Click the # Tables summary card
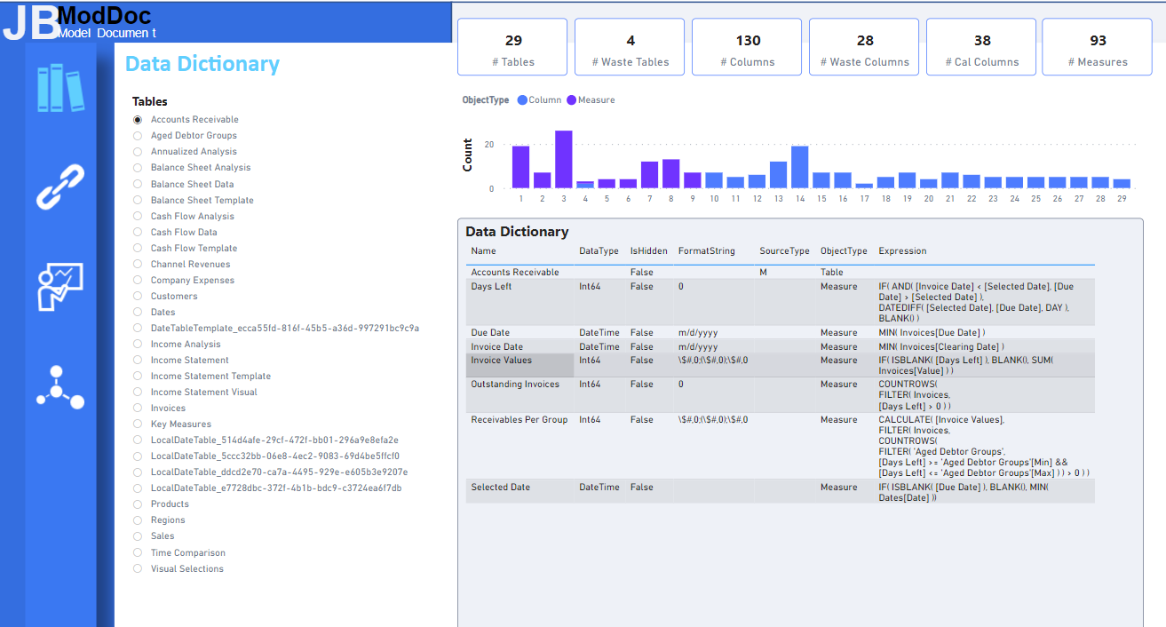 (x=512, y=48)
